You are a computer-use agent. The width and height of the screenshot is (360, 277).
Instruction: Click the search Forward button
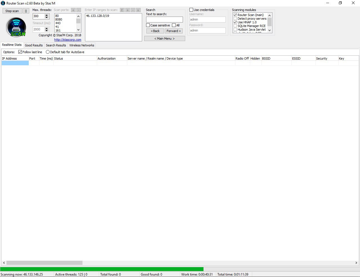tap(174, 31)
